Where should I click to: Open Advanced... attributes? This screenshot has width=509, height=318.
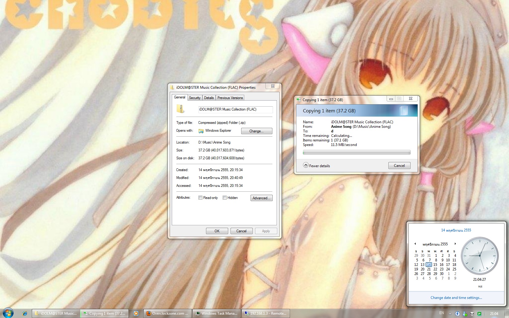pos(261,198)
